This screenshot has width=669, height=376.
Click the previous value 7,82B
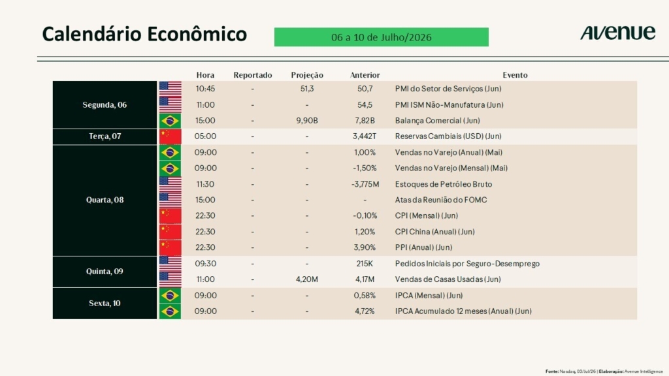[365, 121]
